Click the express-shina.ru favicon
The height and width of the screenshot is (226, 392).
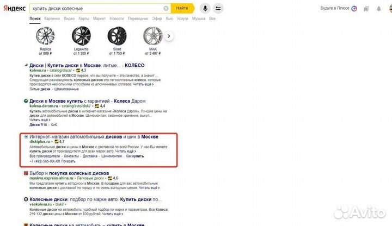point(26,173)
